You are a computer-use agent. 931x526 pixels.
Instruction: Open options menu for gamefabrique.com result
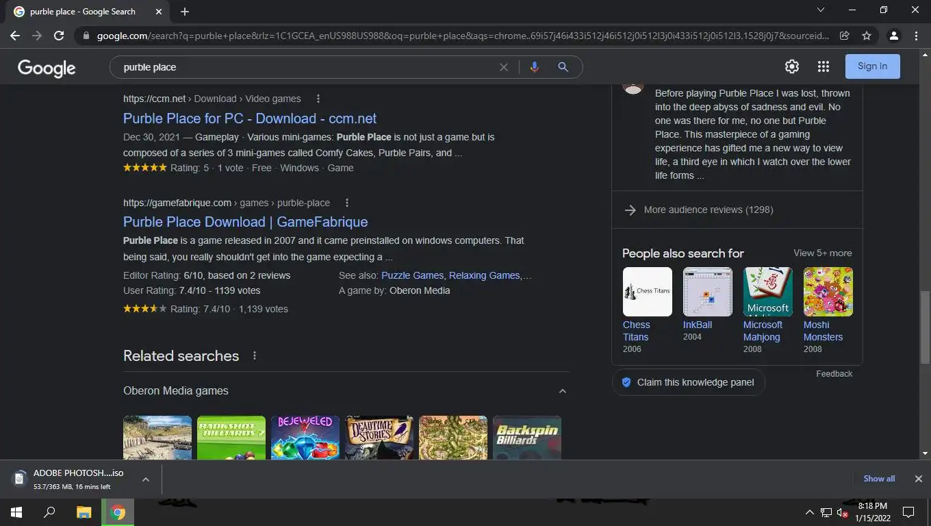tap(347, 203)
